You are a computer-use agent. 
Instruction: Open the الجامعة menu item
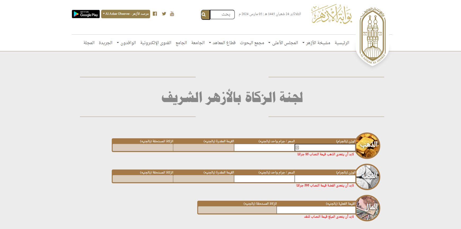pos(198,43)
